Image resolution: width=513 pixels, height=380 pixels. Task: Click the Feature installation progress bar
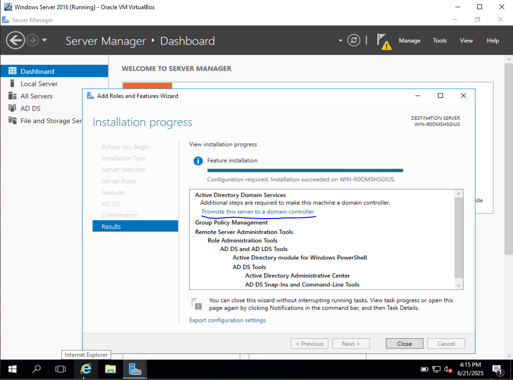coord(305,171)
